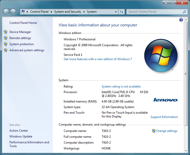Click the magnifier icon in search box
Viewport: 190px width, 155px height.
tap(184, 12)
